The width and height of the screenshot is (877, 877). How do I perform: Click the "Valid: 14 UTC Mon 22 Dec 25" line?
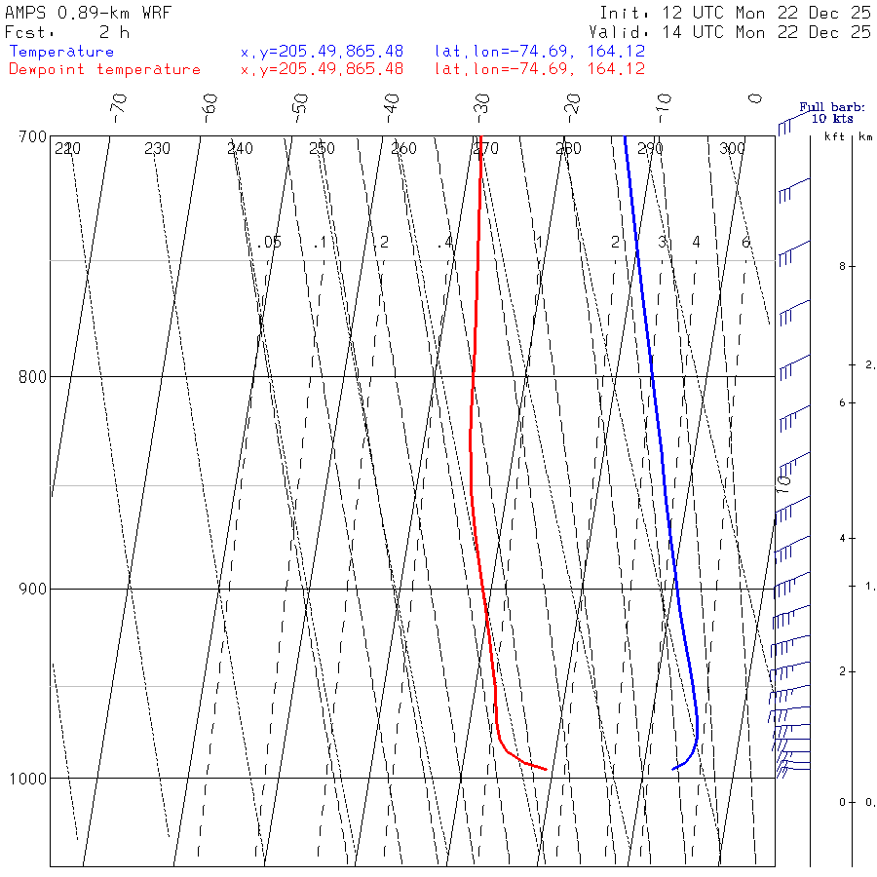coord(730,32)
